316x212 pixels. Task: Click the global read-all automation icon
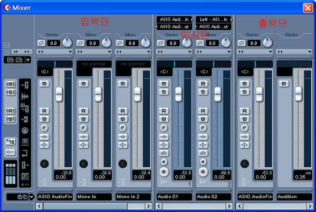11,111
